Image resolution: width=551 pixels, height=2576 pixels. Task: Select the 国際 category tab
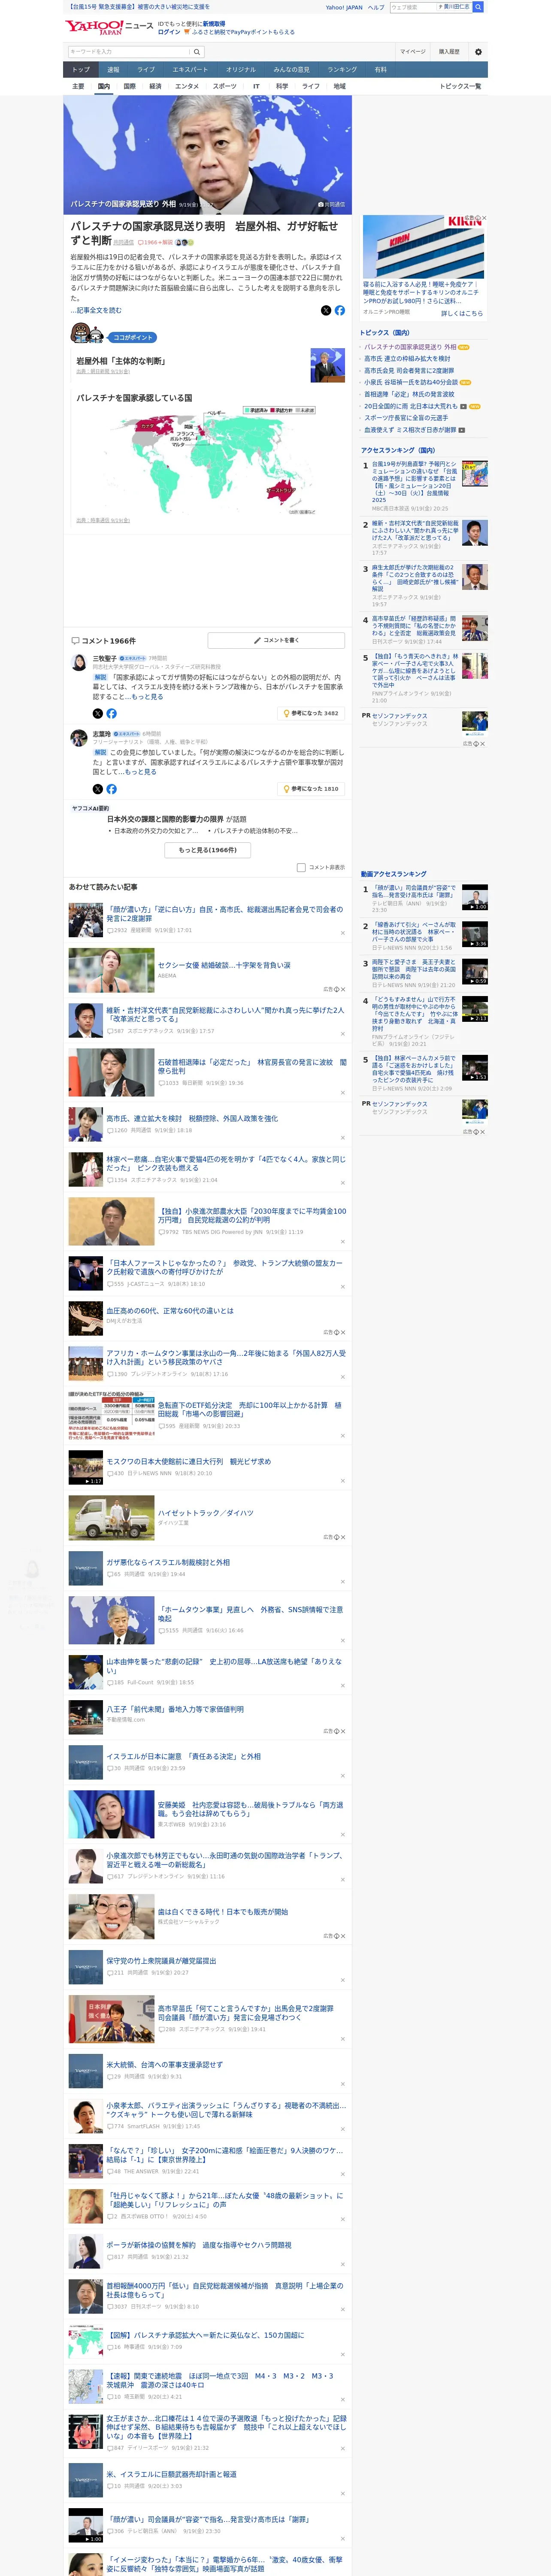click(129, 86)
